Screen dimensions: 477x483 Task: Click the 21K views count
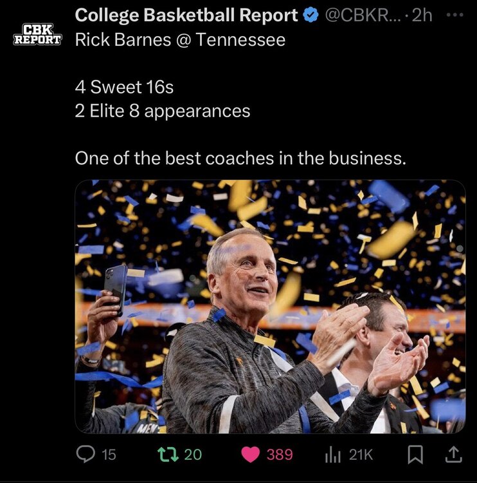(361, 455)
